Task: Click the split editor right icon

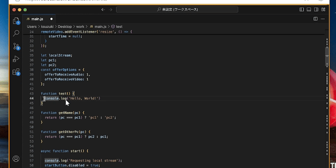Action: [x=316, y=19]
